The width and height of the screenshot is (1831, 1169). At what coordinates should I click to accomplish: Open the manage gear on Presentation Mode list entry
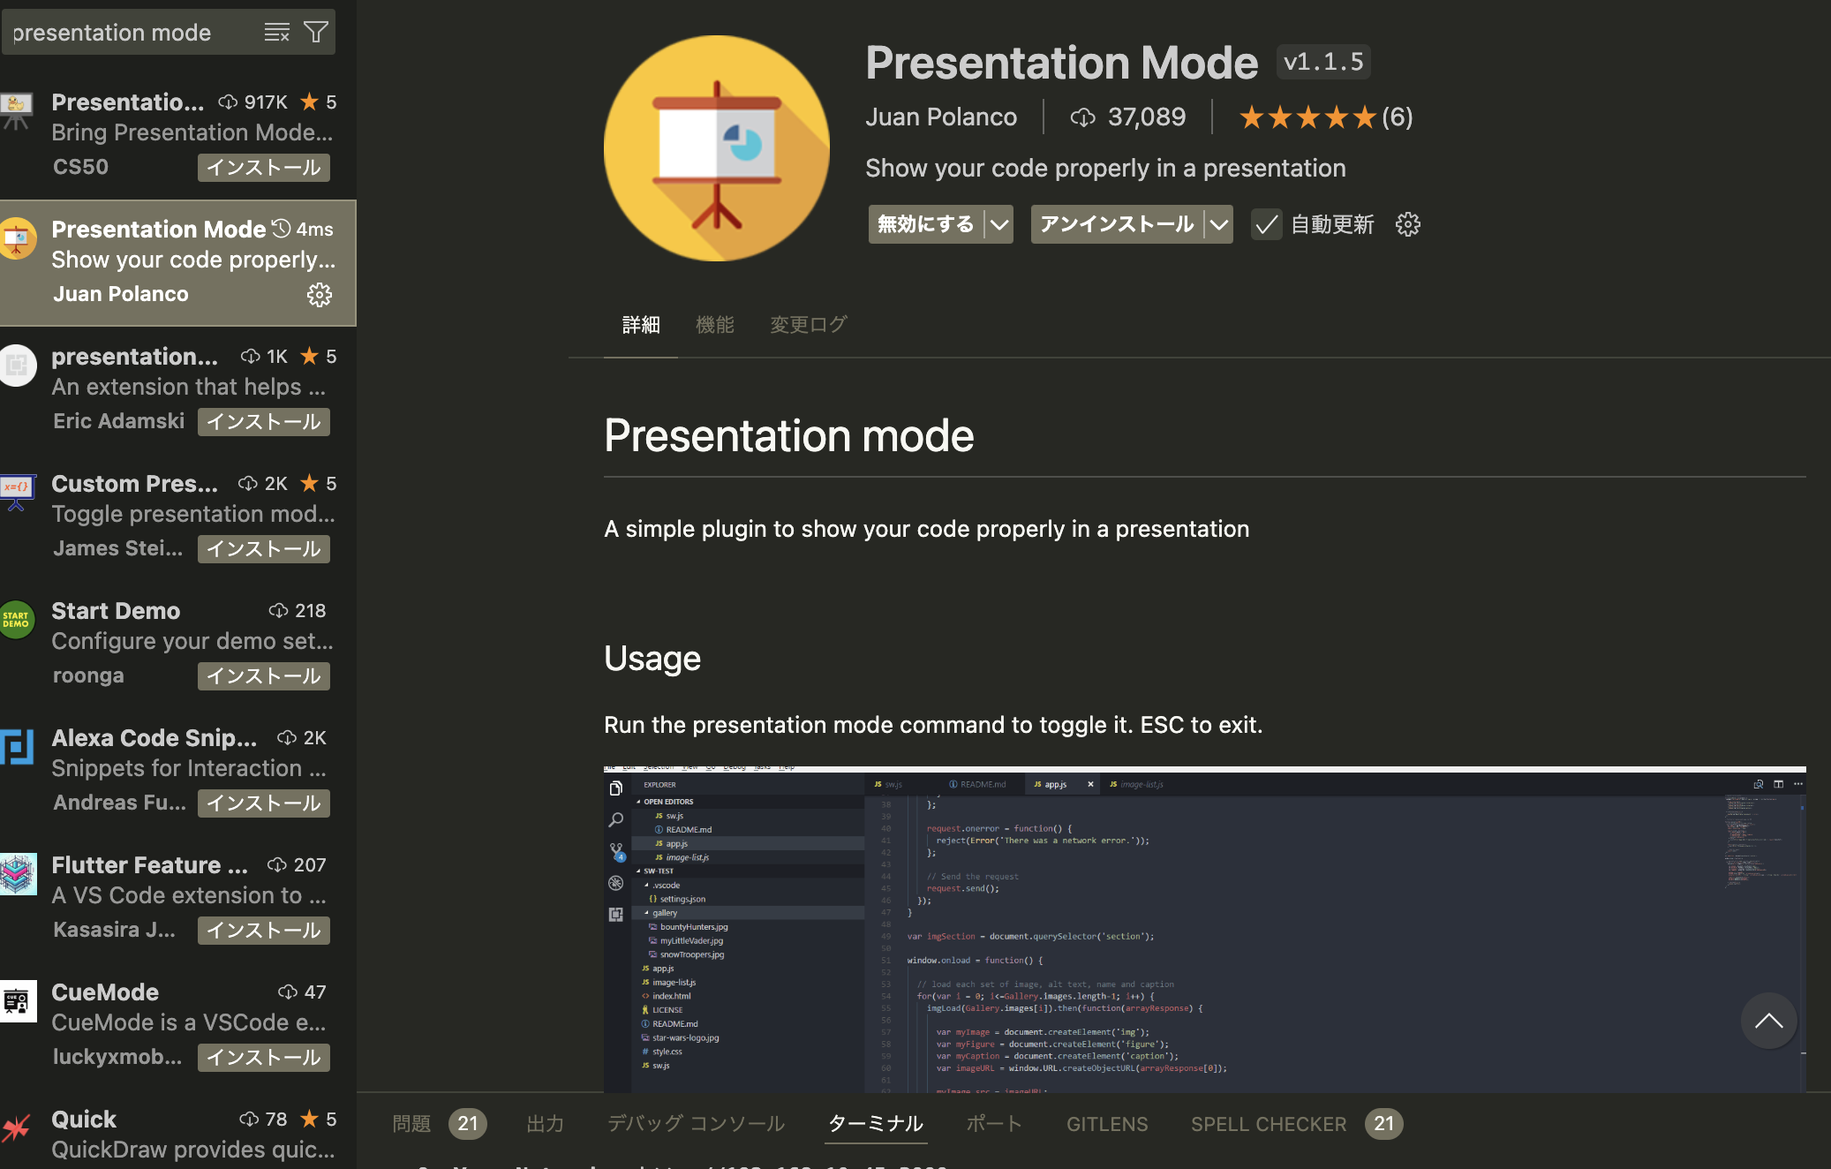pos(319,295)
